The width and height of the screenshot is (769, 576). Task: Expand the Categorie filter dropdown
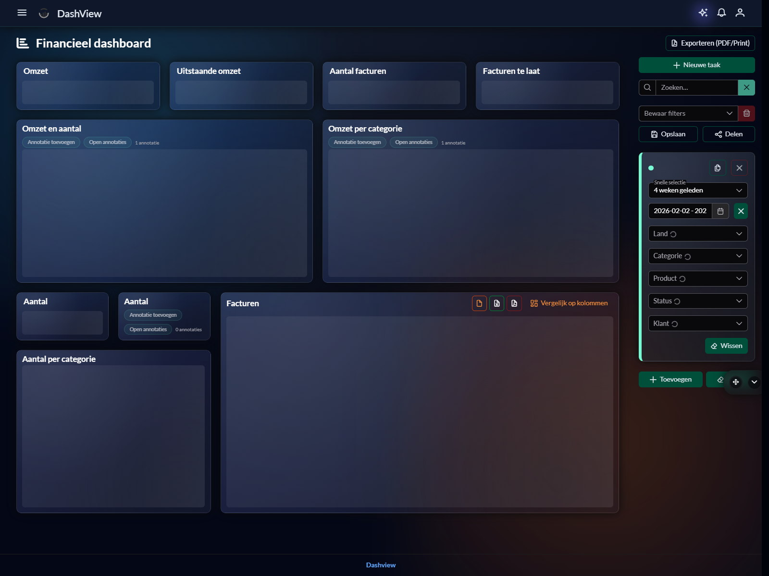coord(697,256)
